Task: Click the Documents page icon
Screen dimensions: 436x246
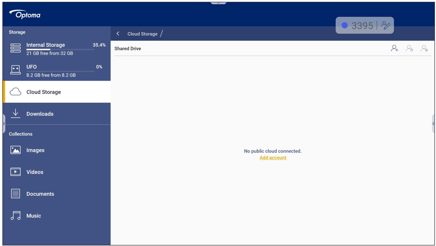Action: click(x=15, y=194)
